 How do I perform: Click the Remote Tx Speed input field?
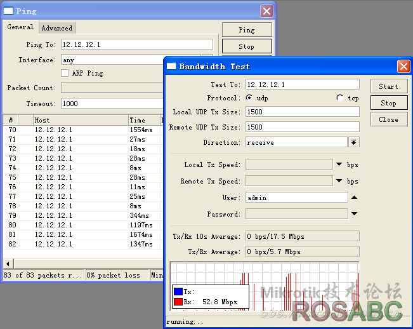pyautogui.click(x=289, y=181)
